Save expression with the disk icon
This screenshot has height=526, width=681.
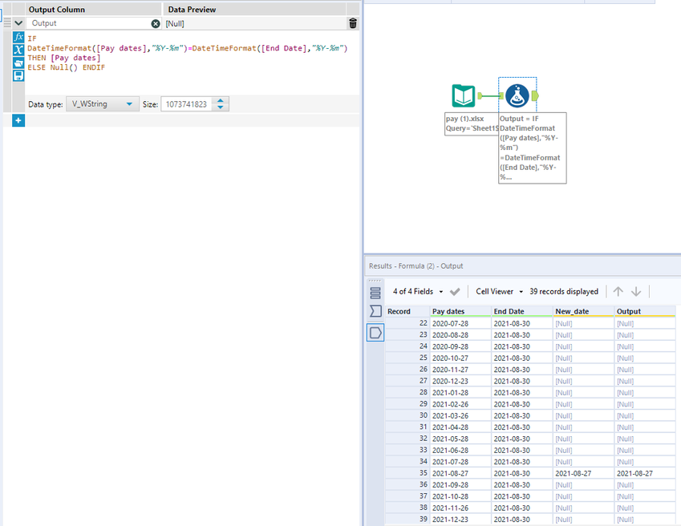pos(18,76)
